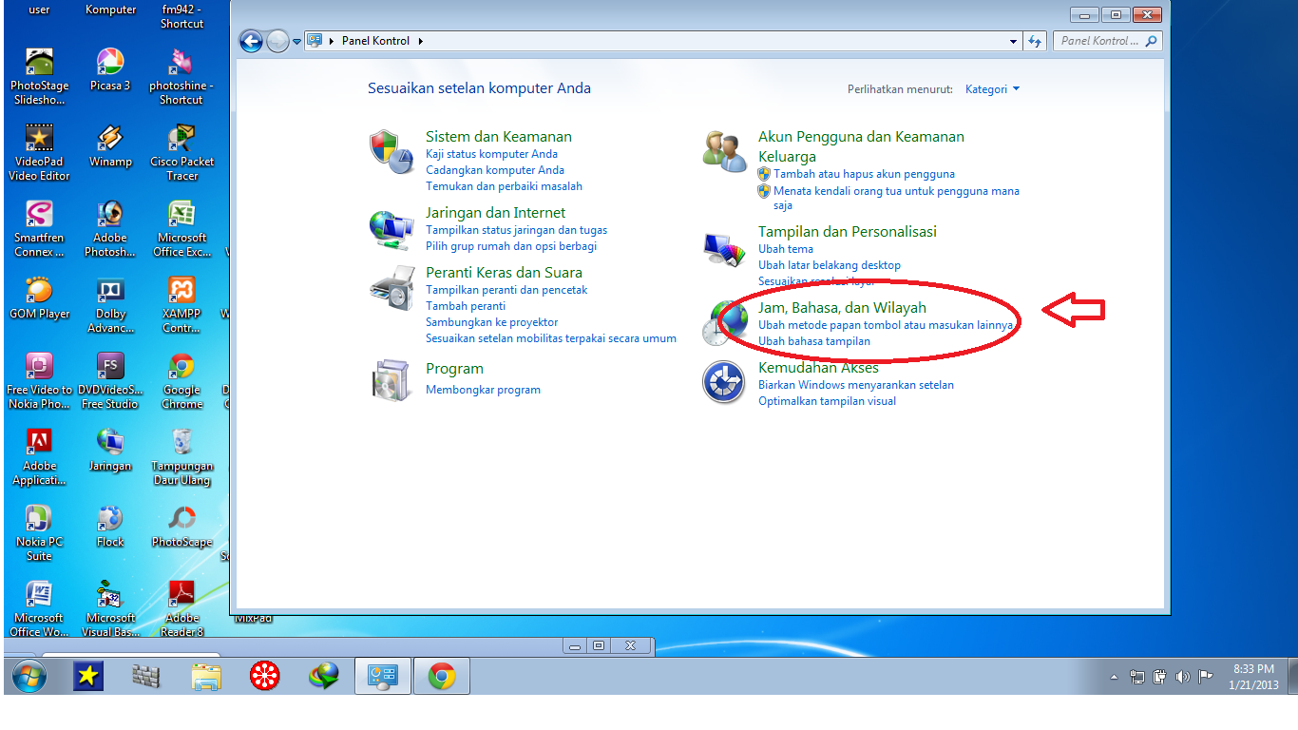Select the Microsoft Office Excel desktop icon

182,228
